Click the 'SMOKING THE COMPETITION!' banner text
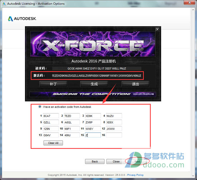Screen dimensions: 197x180 [91, 94]
